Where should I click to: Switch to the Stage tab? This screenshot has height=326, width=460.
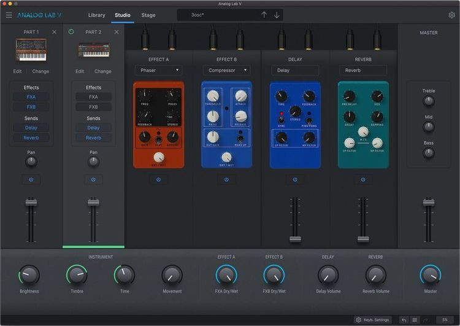tap(148, 15)
